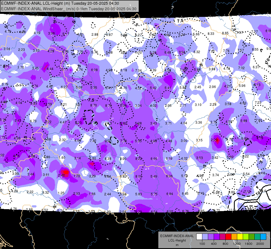Screen dimensions: 271x249
Task: Click the wind shear value "2.42"
Action: (x=61, y=175)
